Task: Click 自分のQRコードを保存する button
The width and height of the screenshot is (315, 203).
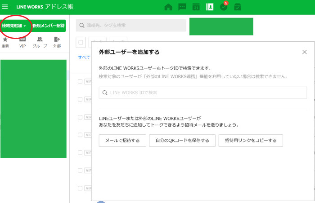Action: pos(182,141)
